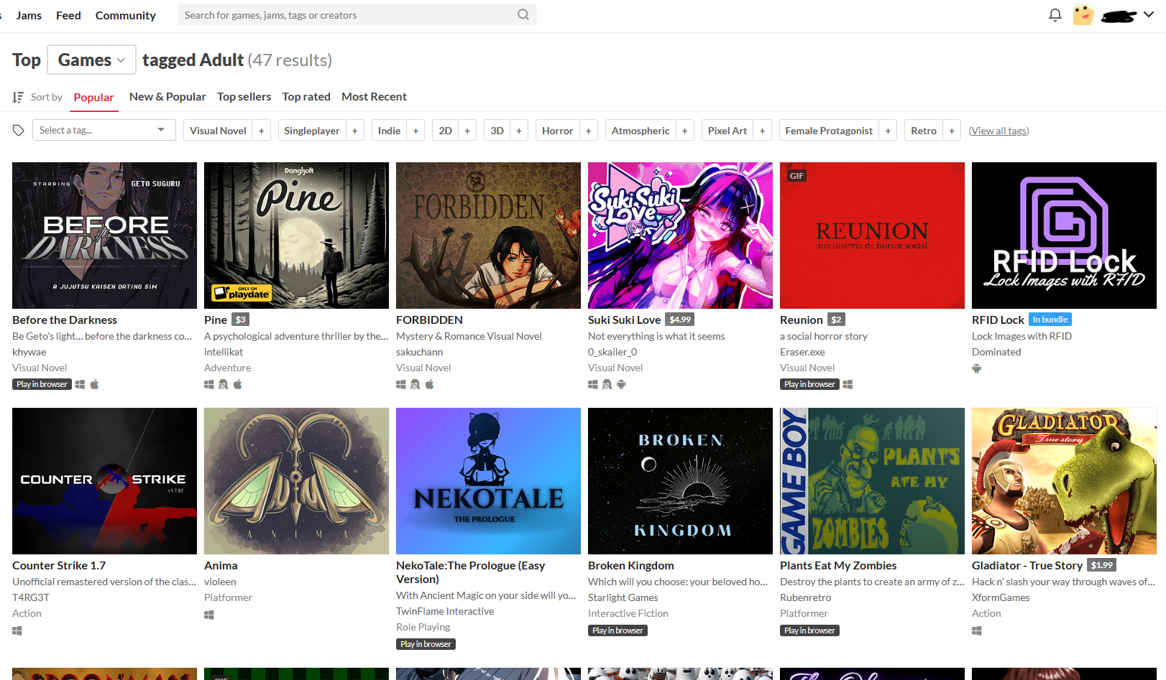
Task: Click Windows icon under Anima
Action: click(209, 615)
